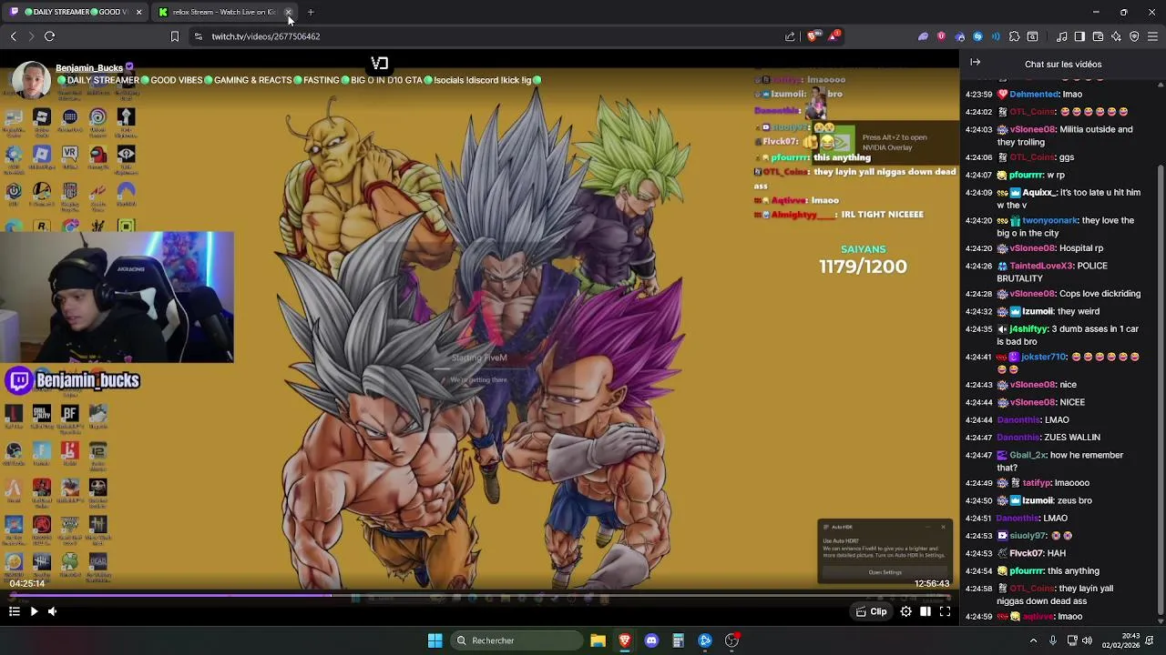The width and height of the screenshot is (1166, 655).
Task: Open Brave Rewards icon
Action: 834,36
